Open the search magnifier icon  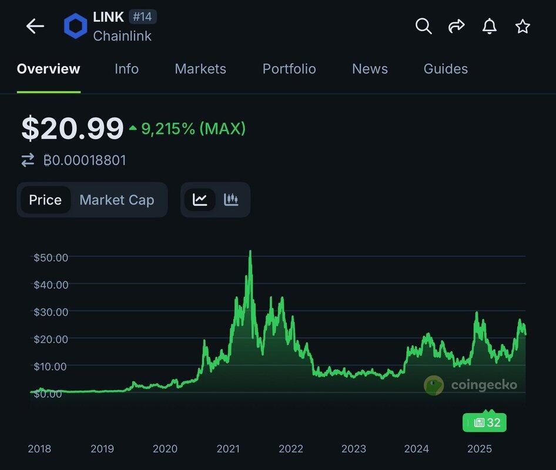point(423,26)
